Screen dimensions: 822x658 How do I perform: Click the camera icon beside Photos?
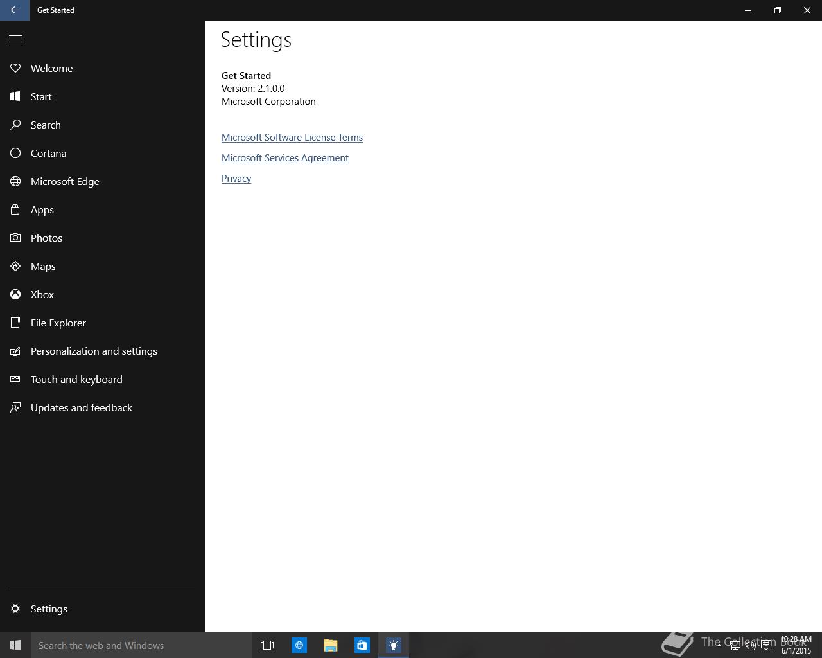tap(15, 238)
